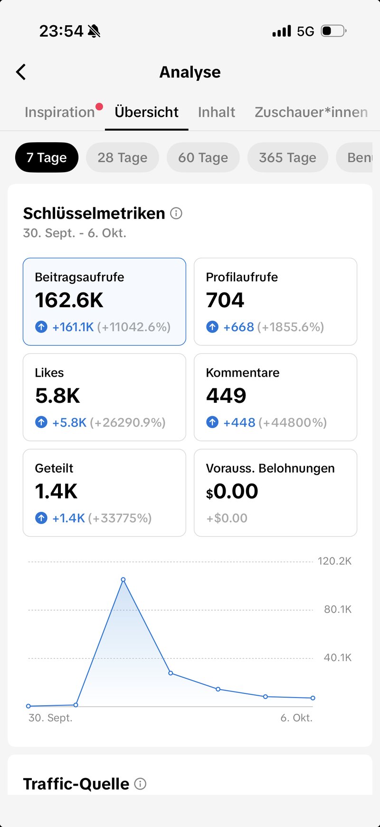The image size is (380, 827).
Task: Tap the chart's last data point at 6. Okt.
Action: click(x=313, y=698)
